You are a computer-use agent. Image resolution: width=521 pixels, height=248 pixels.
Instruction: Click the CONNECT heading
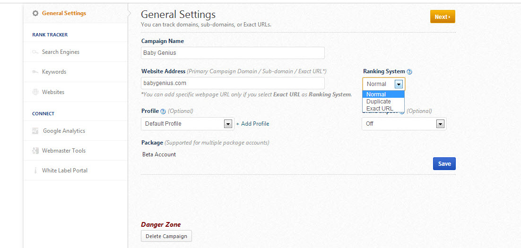pyautogui.click(x=43, y=113)
